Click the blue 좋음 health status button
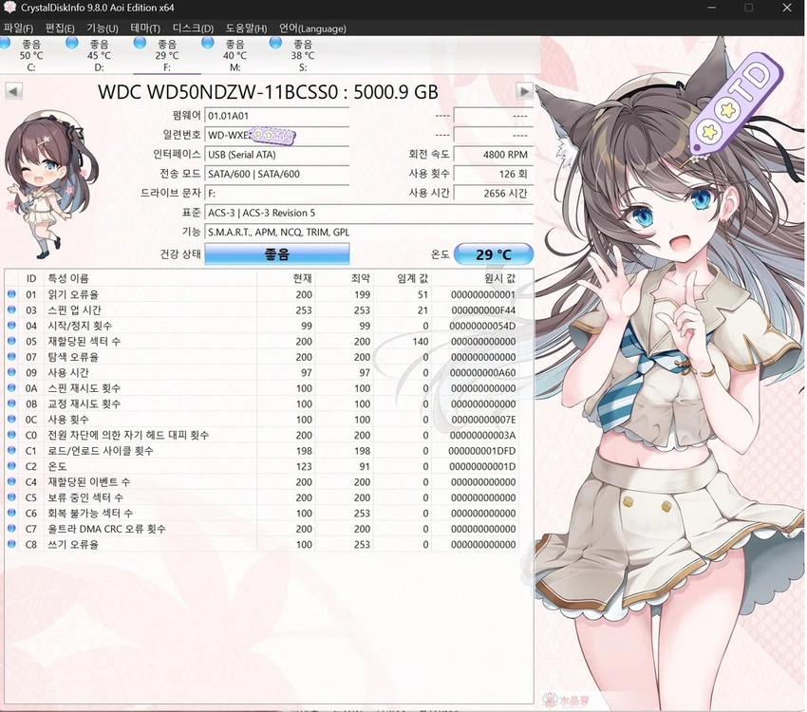Screen dimensions: 807x712 277,254
